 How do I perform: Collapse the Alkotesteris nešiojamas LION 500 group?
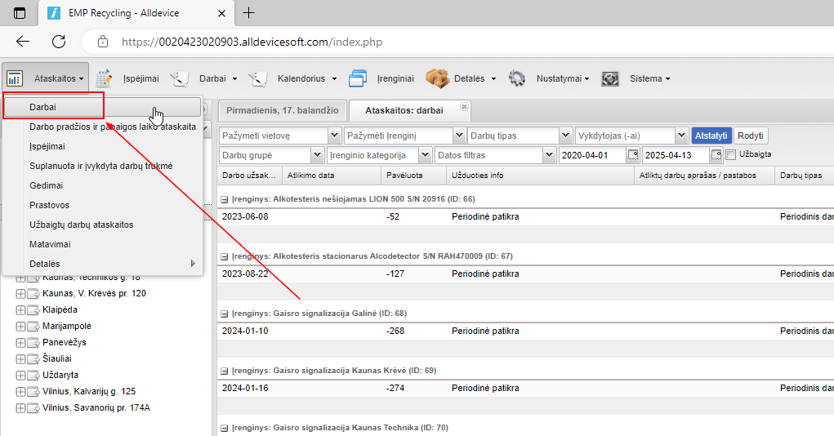(225, 199)
